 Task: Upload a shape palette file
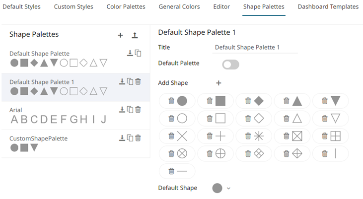click(135, 35)
